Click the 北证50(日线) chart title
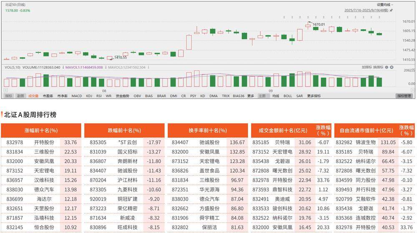This screenshot has width=417, height=233. point(15,5)
